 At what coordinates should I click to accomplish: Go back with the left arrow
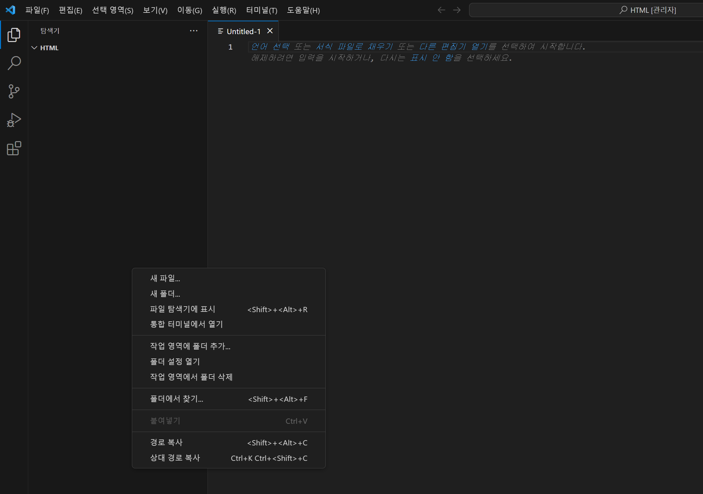tap(441, 10)
